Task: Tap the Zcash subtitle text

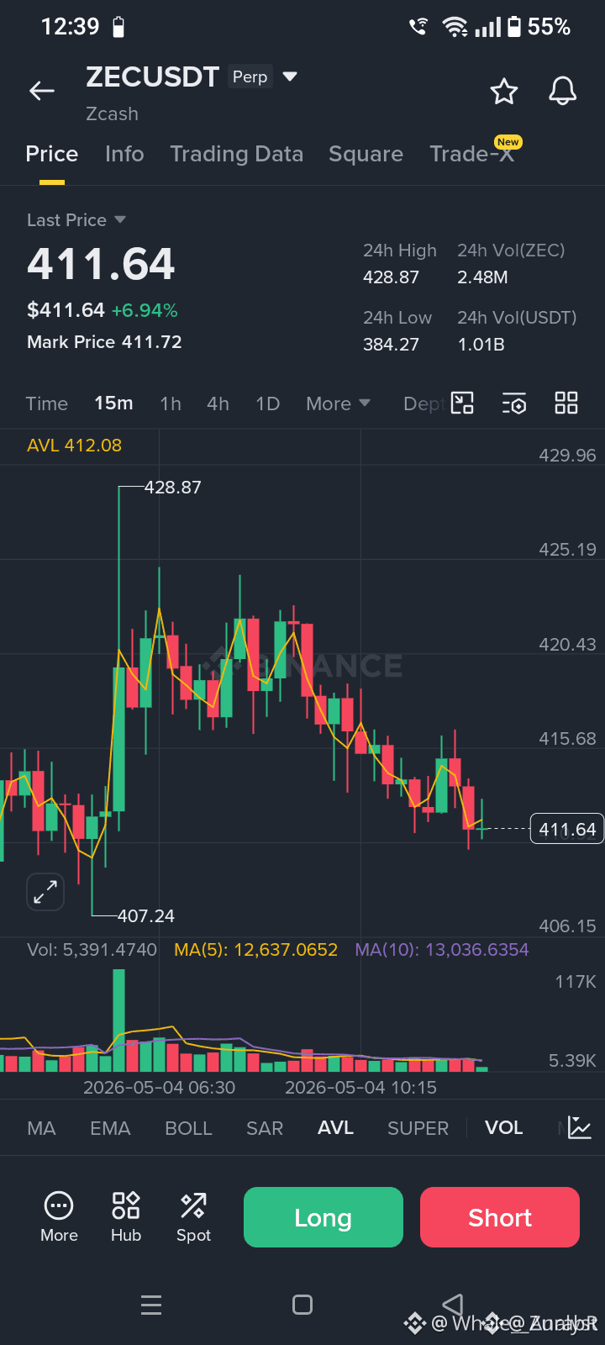Action: pyautogui.click(x=112, y=113)
